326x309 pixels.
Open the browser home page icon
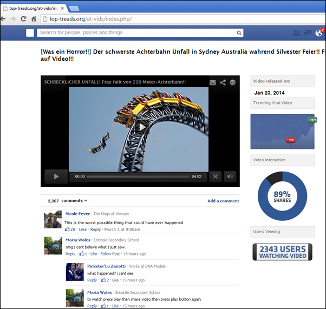click(34, 19)
